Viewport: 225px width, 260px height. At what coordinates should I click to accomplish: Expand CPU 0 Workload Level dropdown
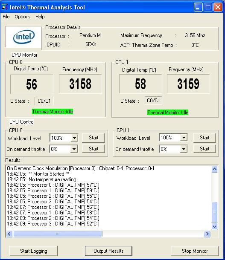74,138
